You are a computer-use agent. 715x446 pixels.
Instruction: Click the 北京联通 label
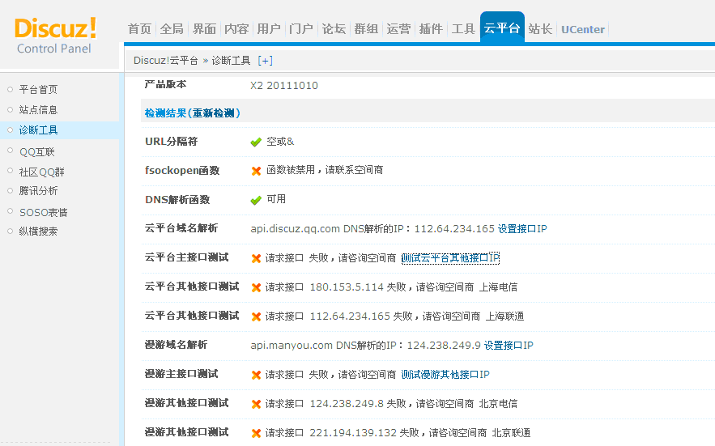tap(511, 433)
